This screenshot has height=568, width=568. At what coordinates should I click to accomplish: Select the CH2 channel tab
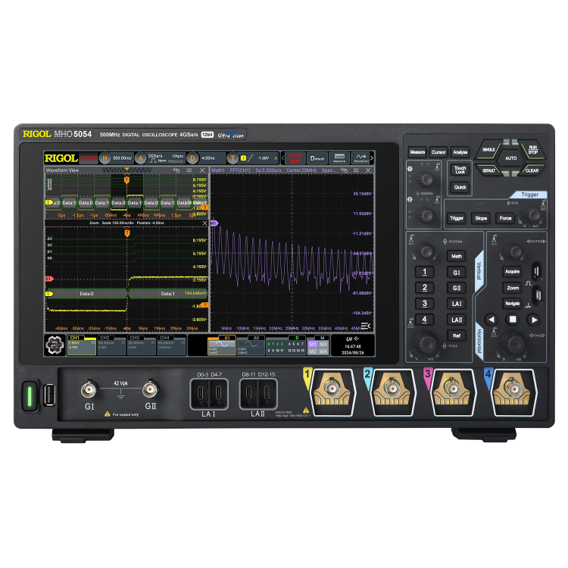click(x=111, y=345)
